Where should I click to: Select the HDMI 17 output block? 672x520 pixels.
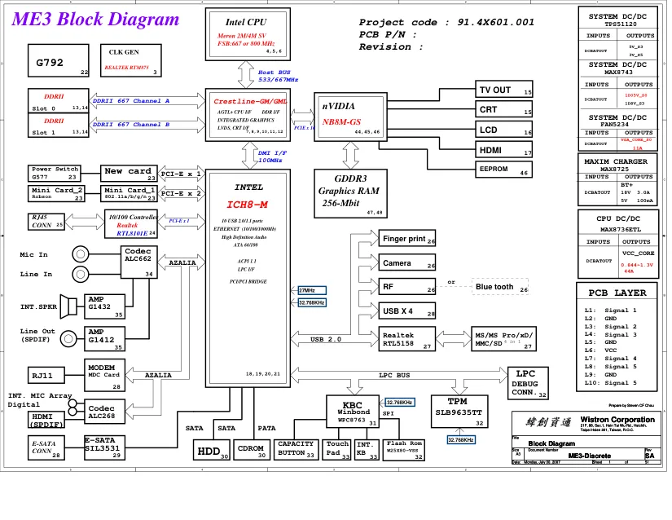click(504, 149)
